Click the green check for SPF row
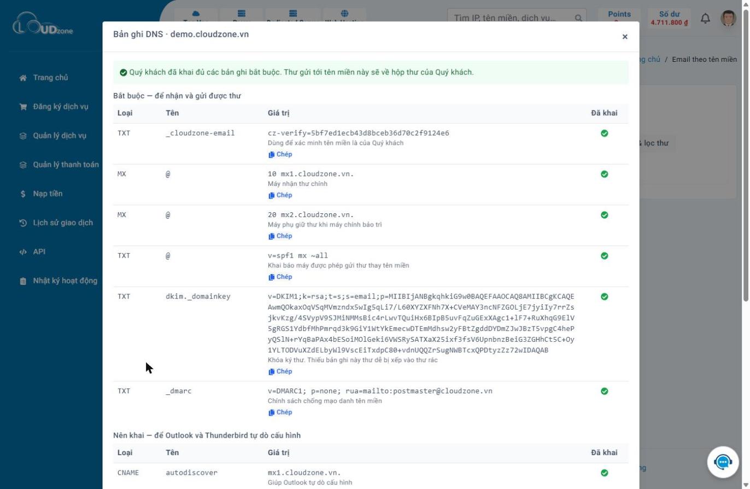This screenshot has height=489, width=750. click(604, 255)
